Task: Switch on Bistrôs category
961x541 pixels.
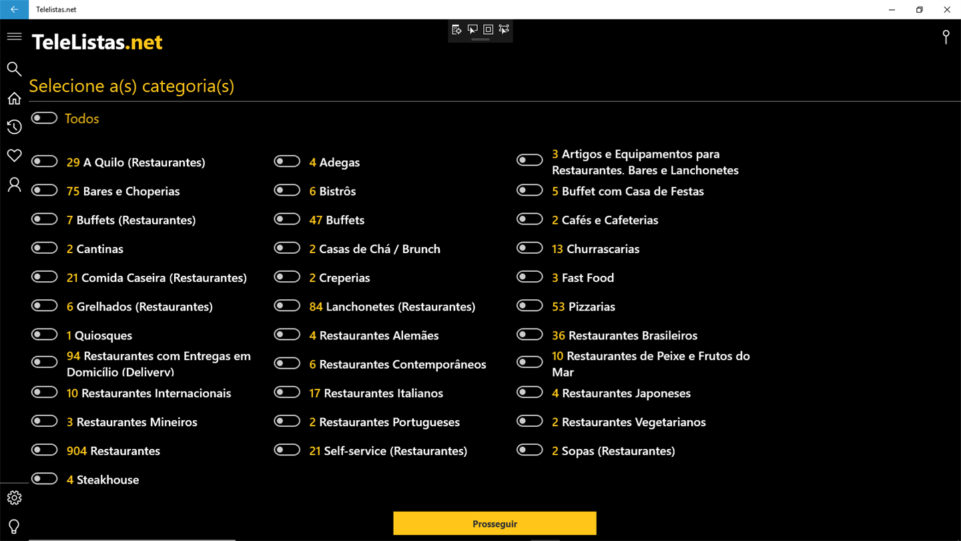Action: pos(287,190)
